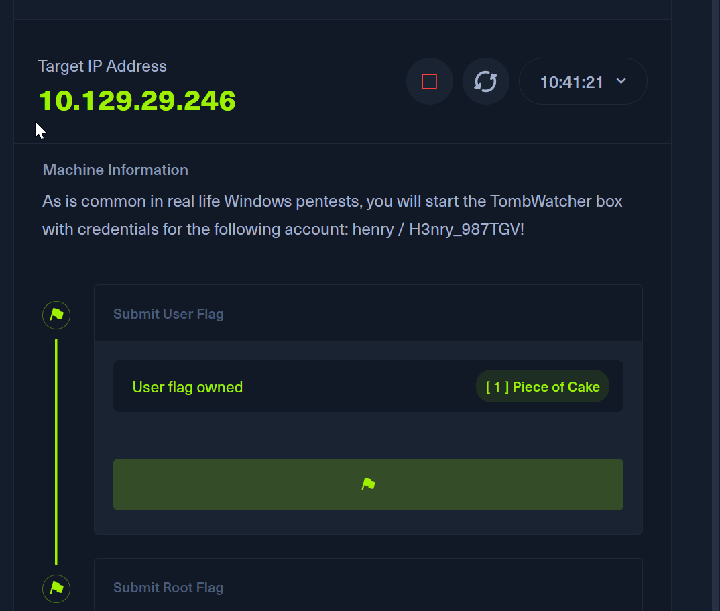Click the target IP 10.129.29.246
The height and width of the screenshot is (611, 720).
click(x=137, y=101)
